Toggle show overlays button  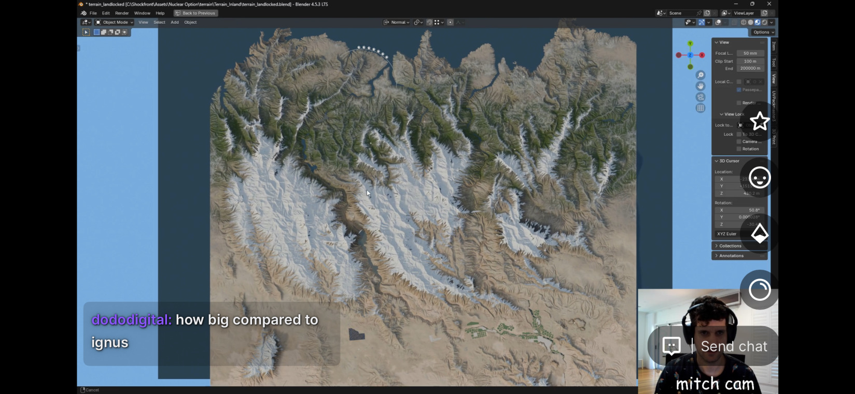click(x=718, y=22)
